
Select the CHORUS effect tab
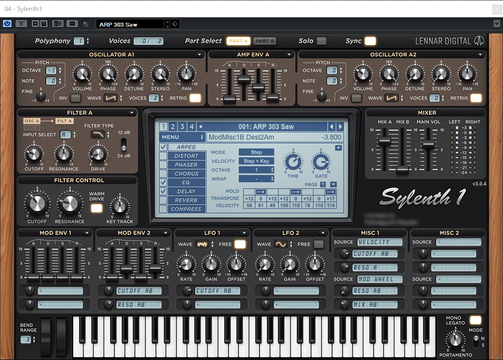(x=186, y=173)
